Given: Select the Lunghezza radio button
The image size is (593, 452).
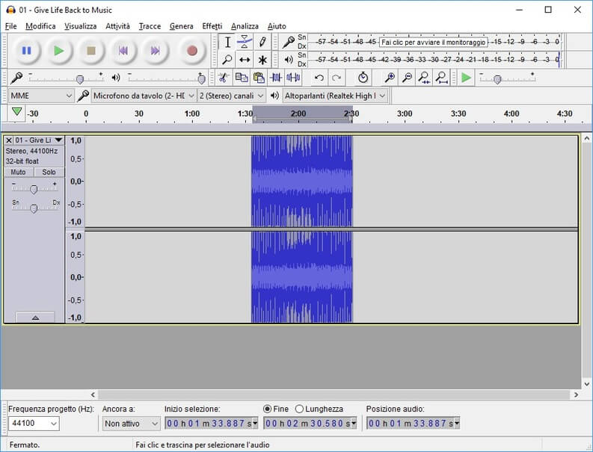Looking at the screenshot, I should click(x=299, y=409).
